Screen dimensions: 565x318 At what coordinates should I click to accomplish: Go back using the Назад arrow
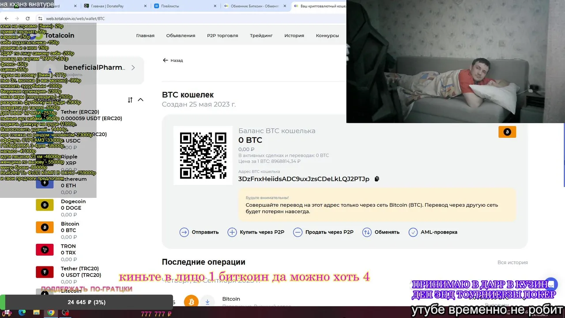point(173,60)
